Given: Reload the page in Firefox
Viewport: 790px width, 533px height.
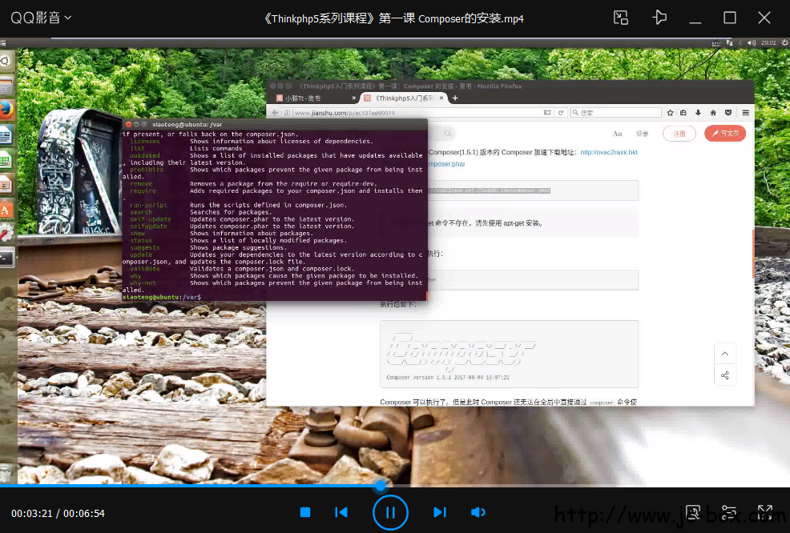Looking at the screenshot, I should [561, 113].
